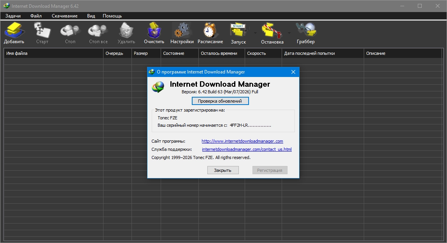The width and height of the screenshot is (447, 243).
Task: Close the О программе dialog with X
Action: pos(293,72)
